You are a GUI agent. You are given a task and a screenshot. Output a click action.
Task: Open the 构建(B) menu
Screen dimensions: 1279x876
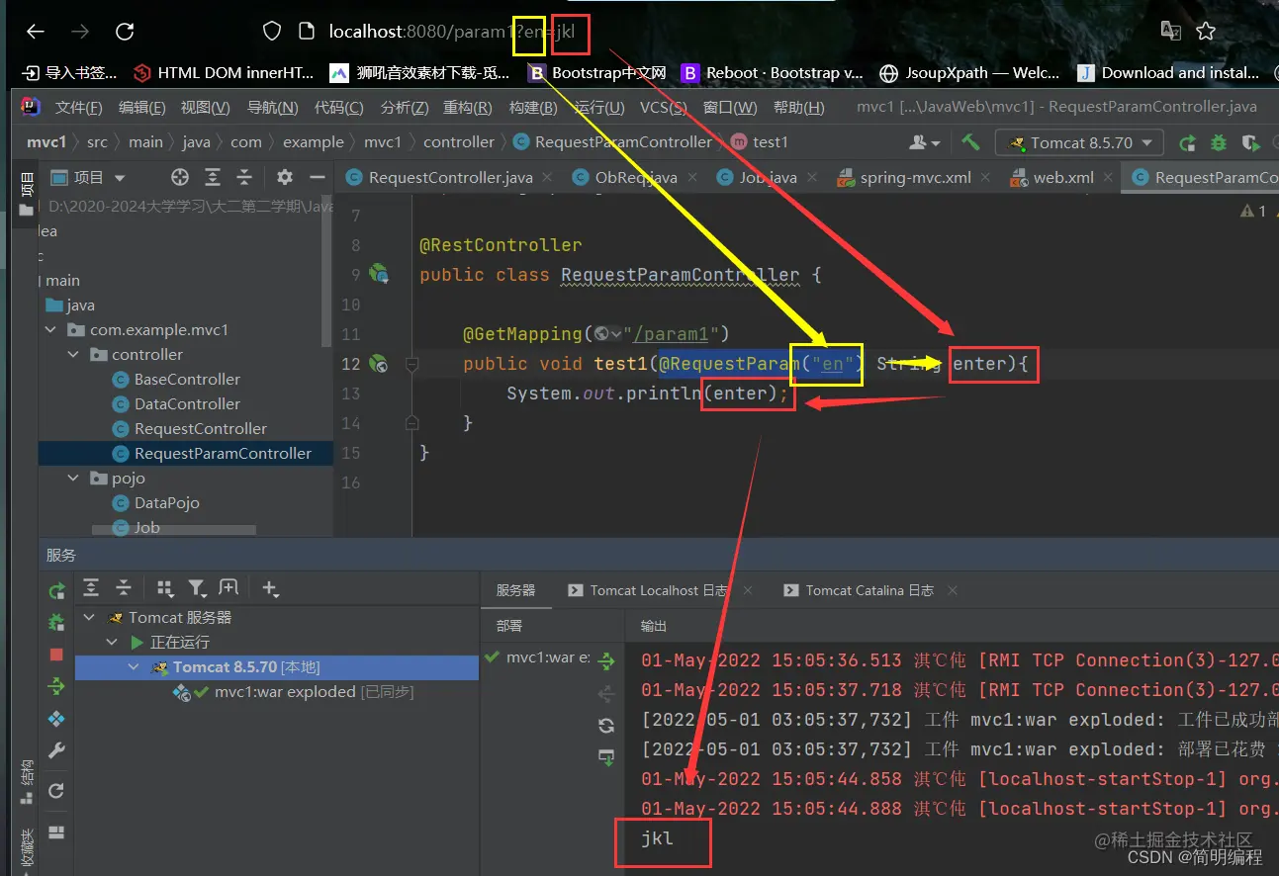[533, 107]
